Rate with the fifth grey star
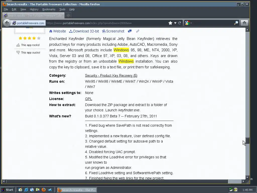This screenshot has width=257, height=193. 39,38
